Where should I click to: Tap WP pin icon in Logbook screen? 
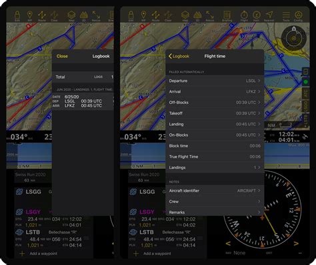click(29, 16)
